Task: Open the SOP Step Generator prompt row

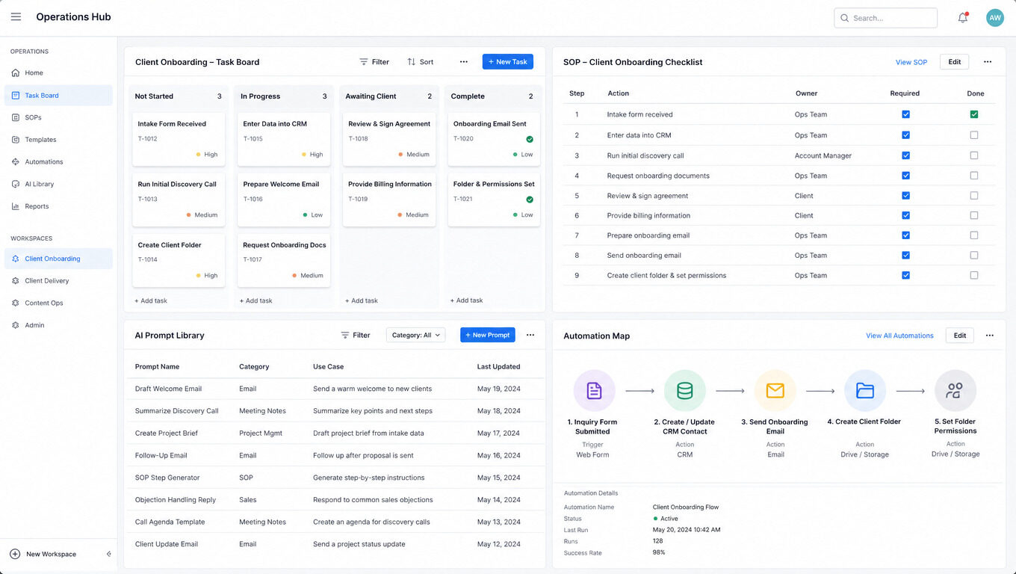Action: (335, 478)
